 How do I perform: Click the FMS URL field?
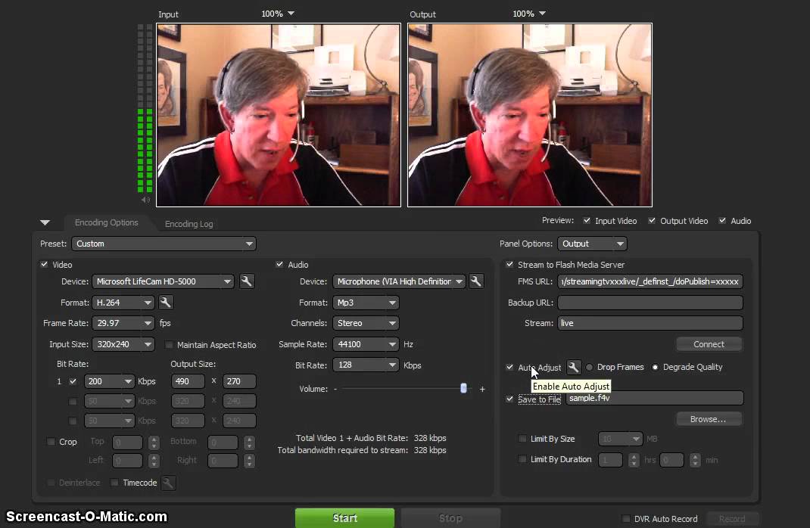point(650,281)
